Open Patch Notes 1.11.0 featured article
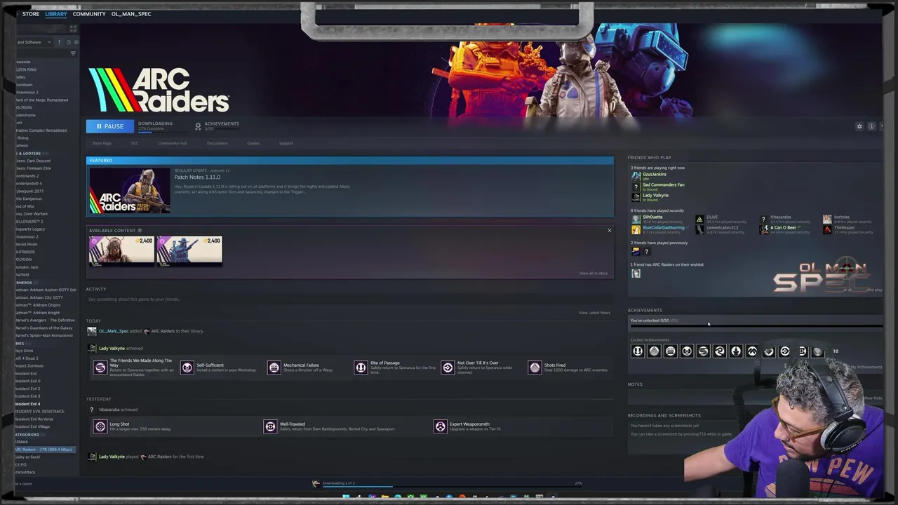This screenshot has width=898, height=505. click(197, 177)
